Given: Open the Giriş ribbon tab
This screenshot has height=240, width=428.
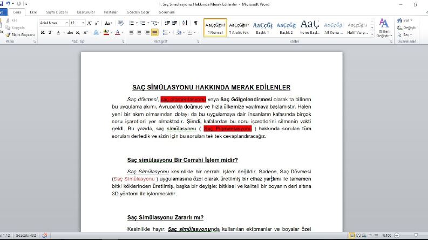Looking at the screenshot, I should (17, 12).
